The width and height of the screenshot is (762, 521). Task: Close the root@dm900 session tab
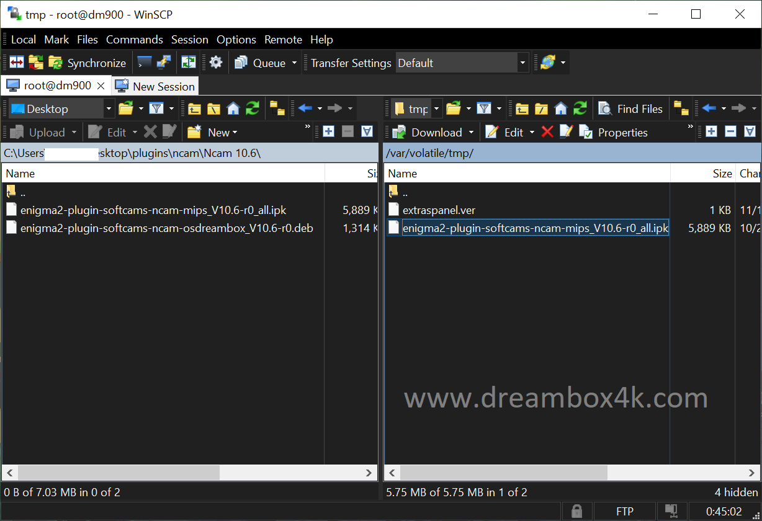(x=101, y=86)
